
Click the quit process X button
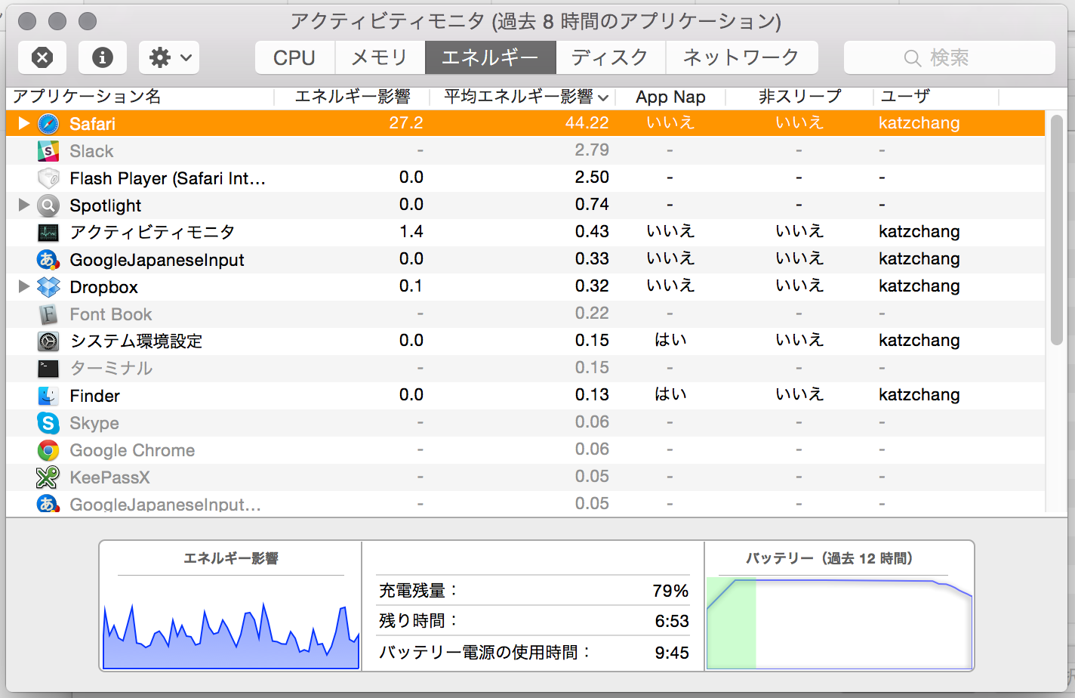point(42,57)
